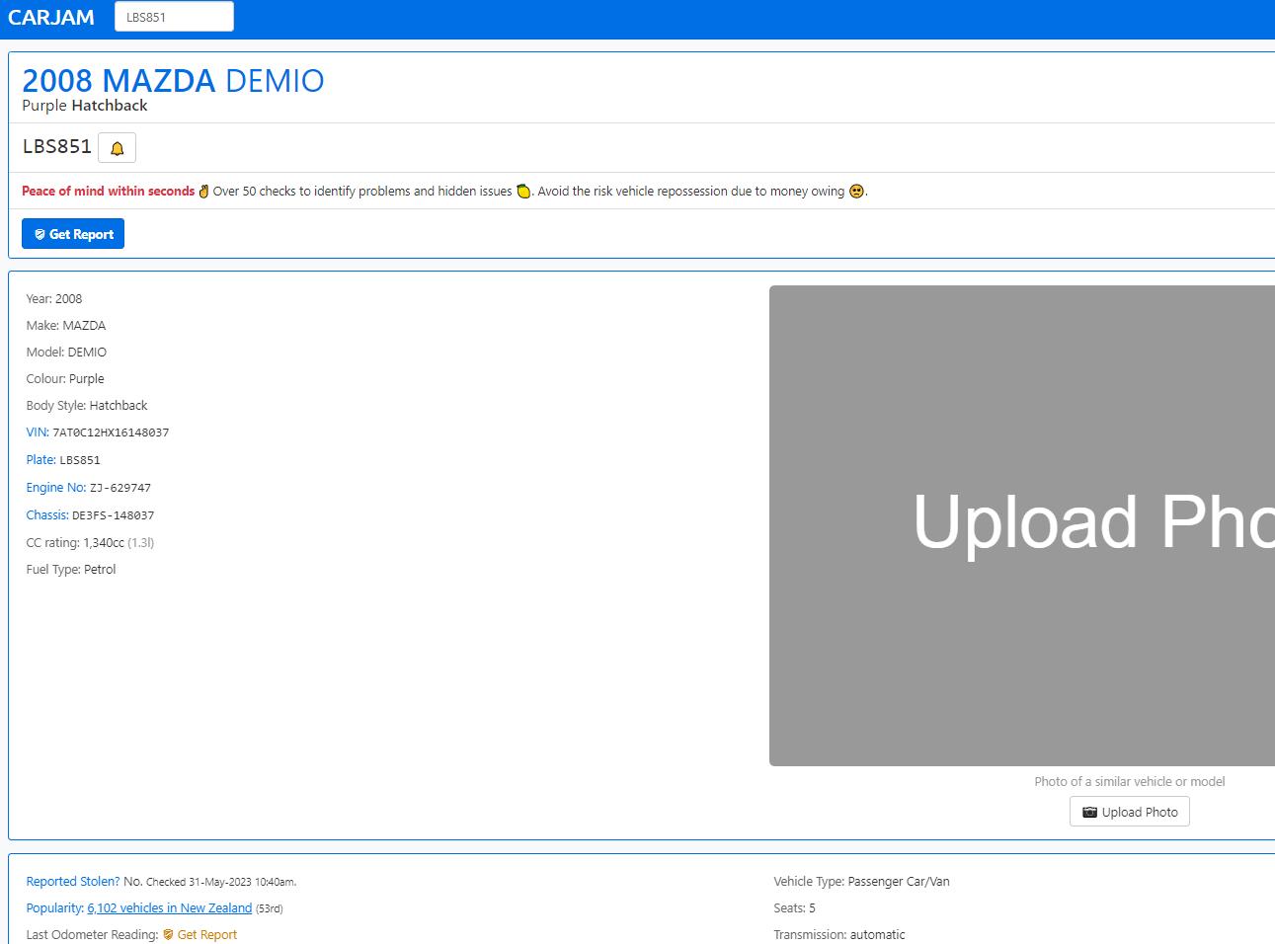
Task: Click the Seats: 5 text
Action: click(x=795, y=908)
